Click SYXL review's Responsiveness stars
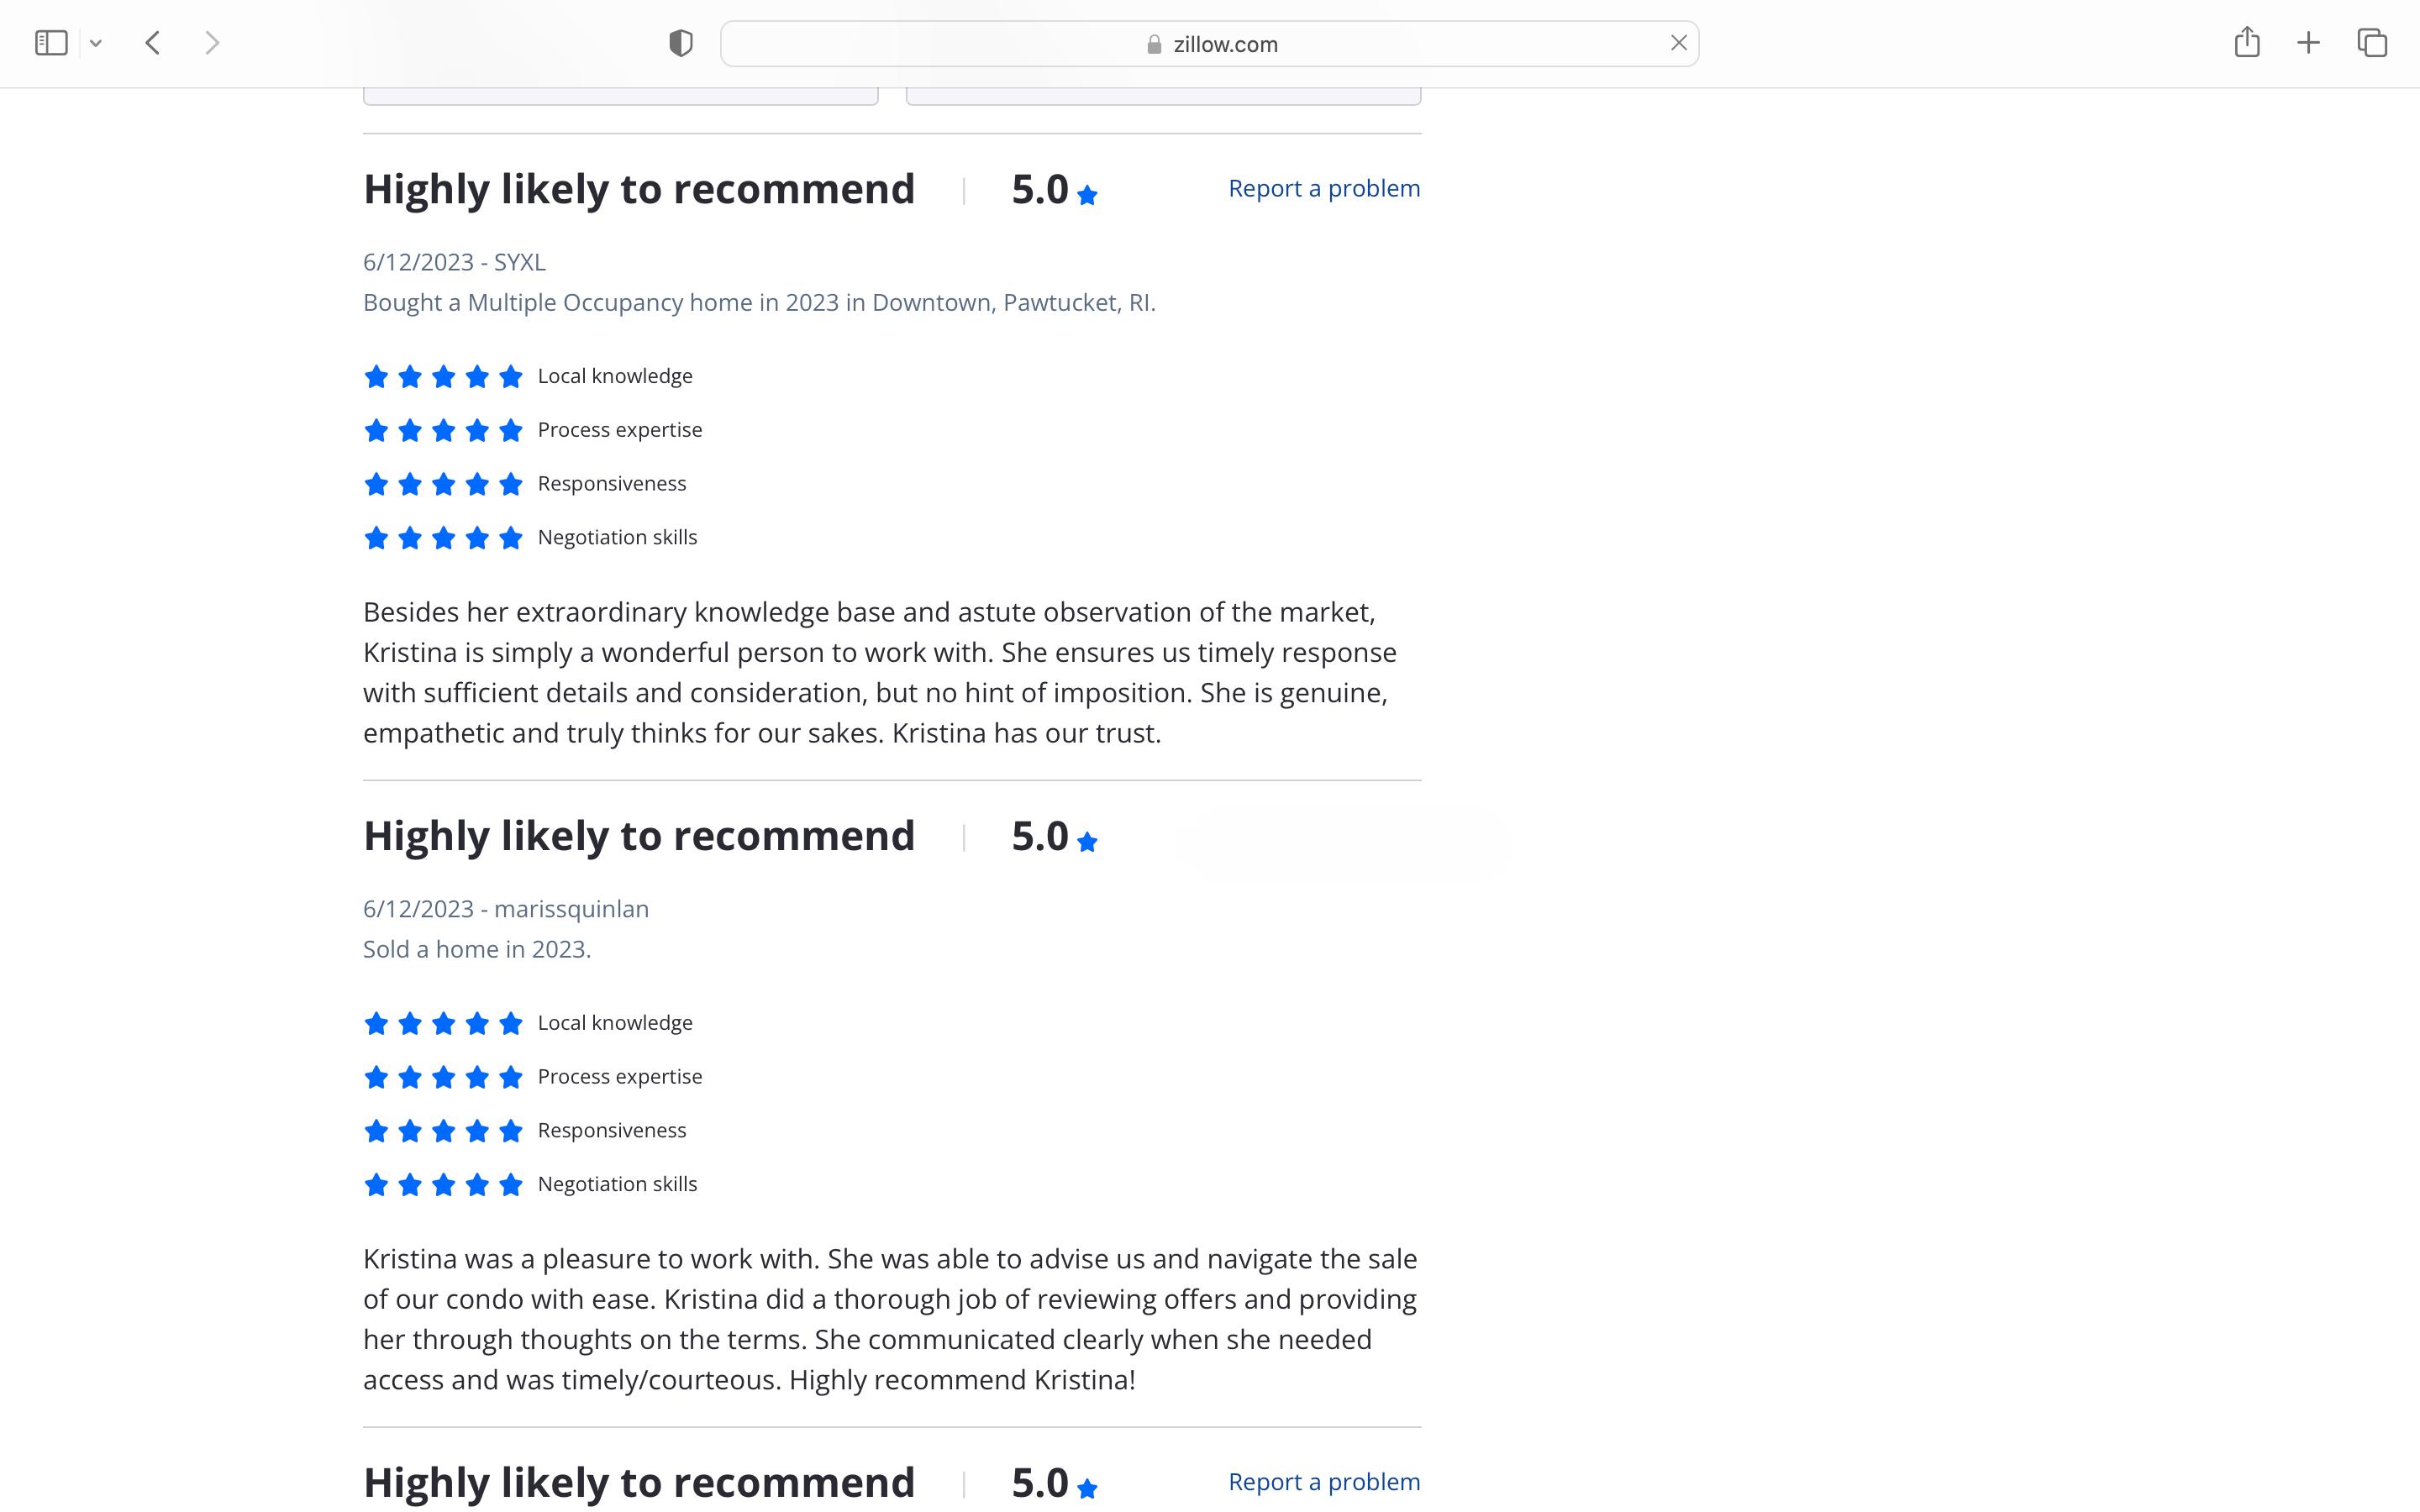The image size is (2420, 1512). pos(443,485)
